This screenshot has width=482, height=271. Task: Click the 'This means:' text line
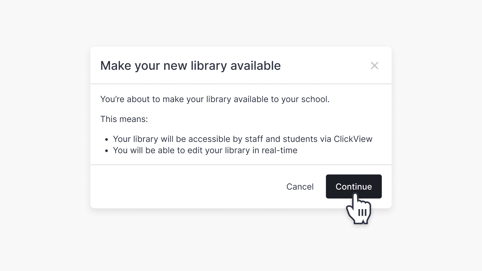coord(124,119)
